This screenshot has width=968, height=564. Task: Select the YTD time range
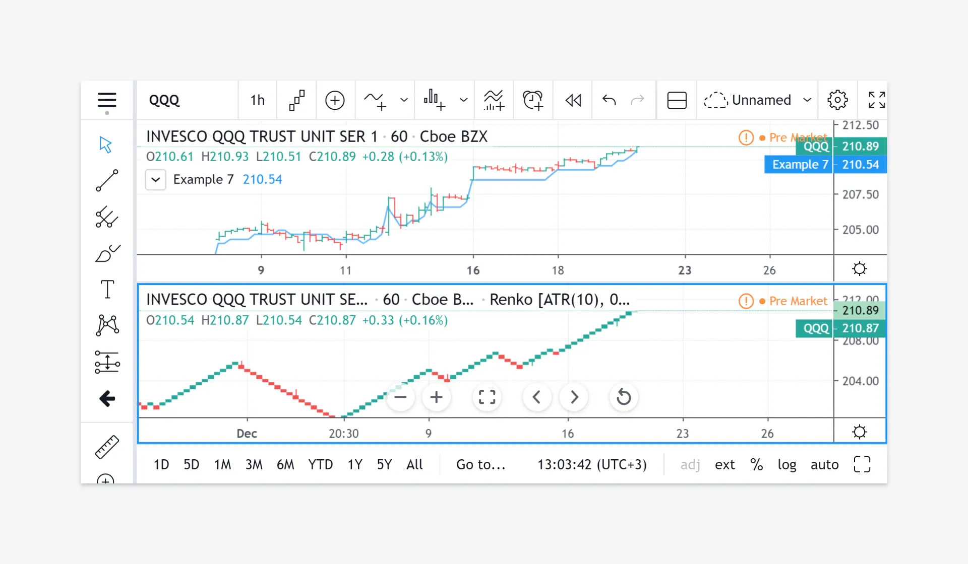[320, 464]
